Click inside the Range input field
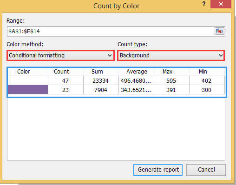Viewport: 236px width, 185px height. pyautogui.click(x=111, y=31)
